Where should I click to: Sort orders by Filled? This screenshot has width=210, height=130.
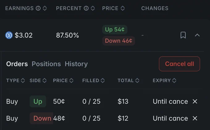(103, 80)
